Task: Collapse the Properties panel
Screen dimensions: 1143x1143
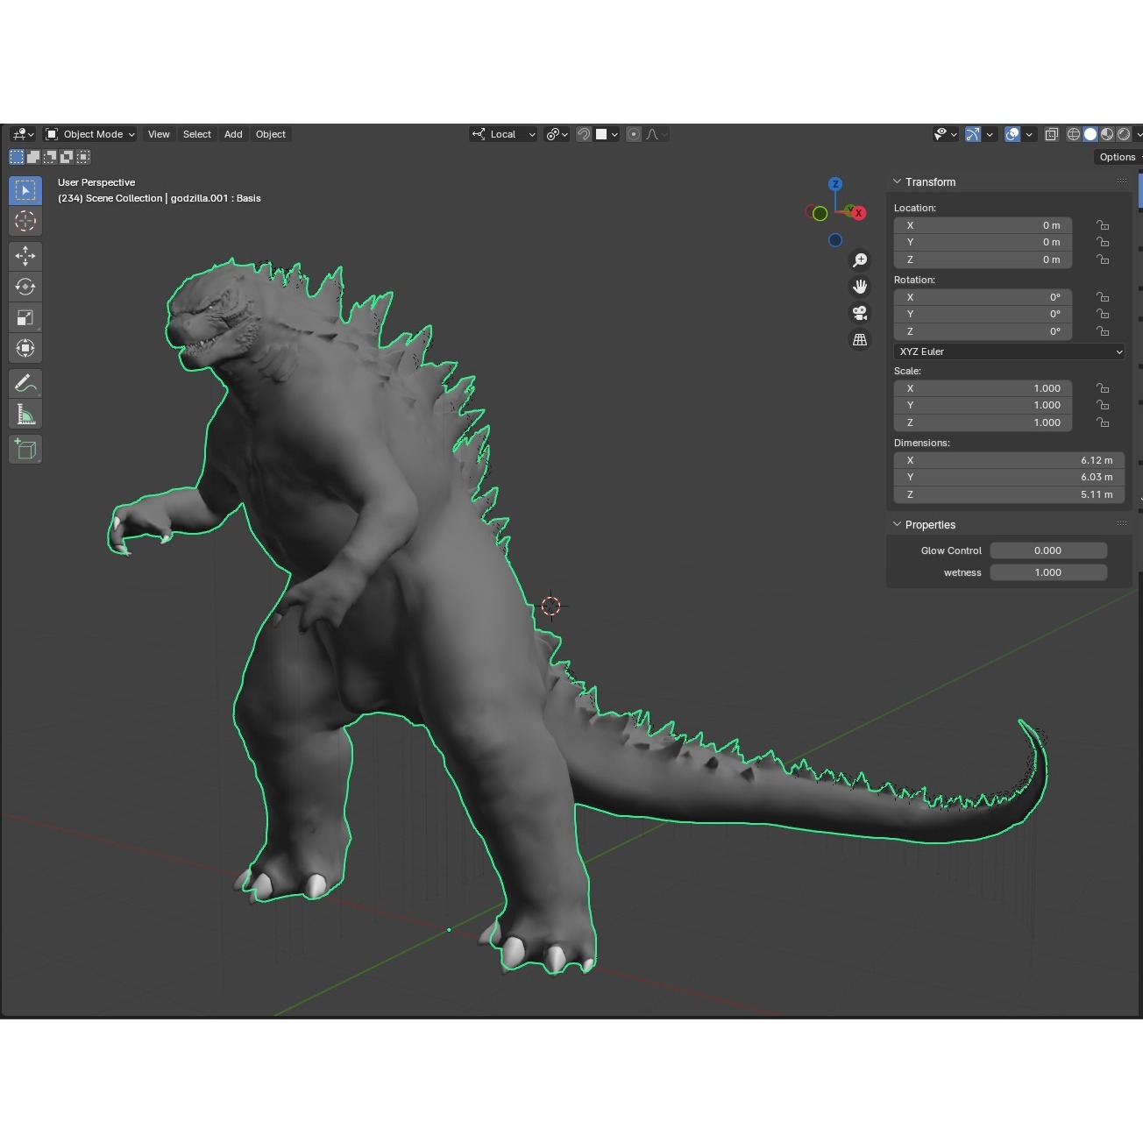Action: 897,524
